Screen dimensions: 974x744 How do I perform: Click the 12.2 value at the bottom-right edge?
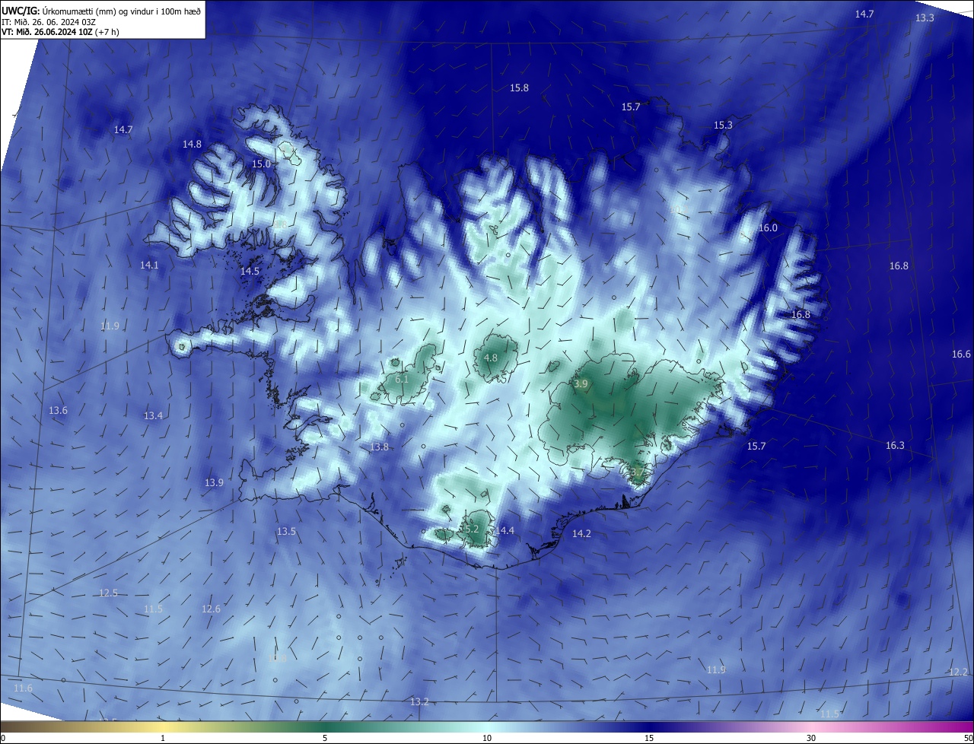pos(958,672)
